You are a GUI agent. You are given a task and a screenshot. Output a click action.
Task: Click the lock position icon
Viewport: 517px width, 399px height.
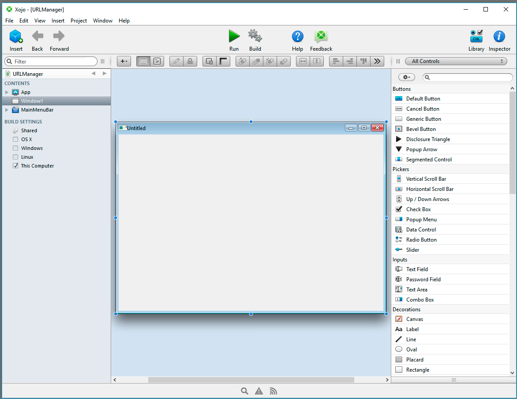[190, 61]
